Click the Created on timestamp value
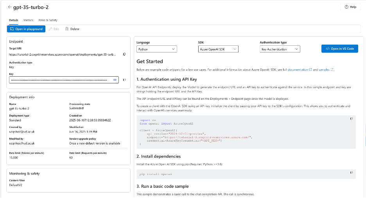 click(x=90, y=120)
